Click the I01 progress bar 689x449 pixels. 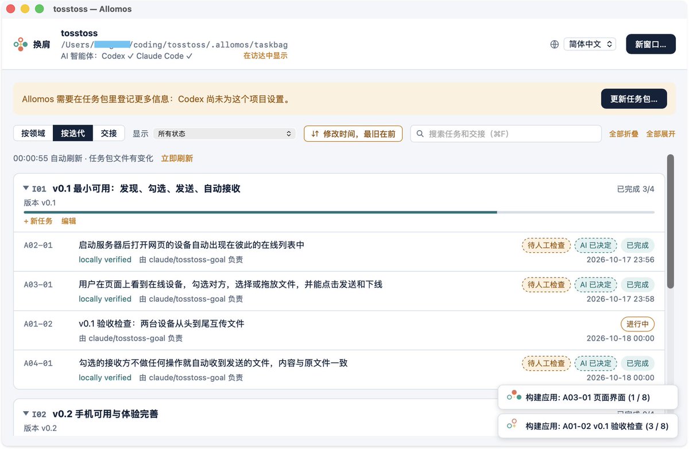[x=339, y=212]
